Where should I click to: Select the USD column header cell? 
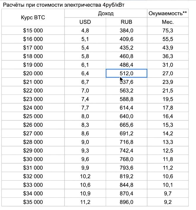point(85,22)
